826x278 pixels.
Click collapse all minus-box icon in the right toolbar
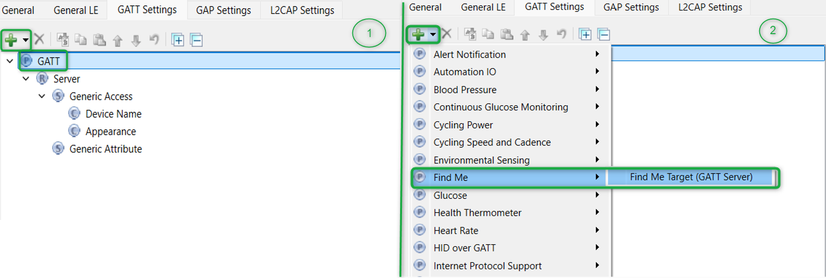(x=604, y=35)
